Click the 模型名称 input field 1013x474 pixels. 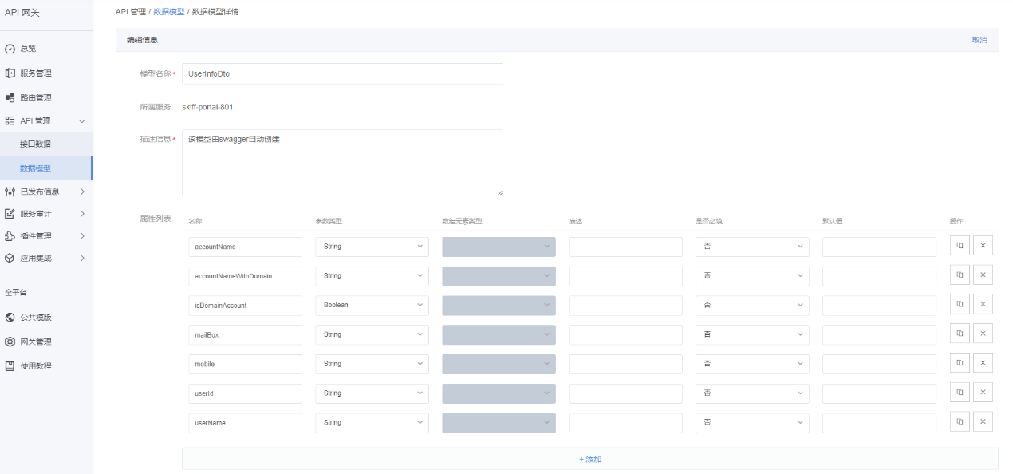[x=342, y=73]
